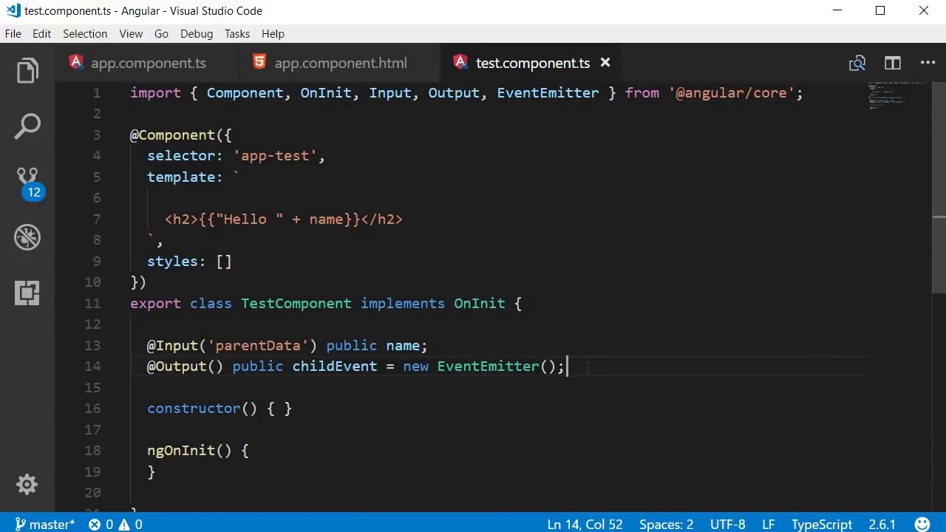
Task: Click the constructor keyword on line 16
Action: tap(194, 409)
